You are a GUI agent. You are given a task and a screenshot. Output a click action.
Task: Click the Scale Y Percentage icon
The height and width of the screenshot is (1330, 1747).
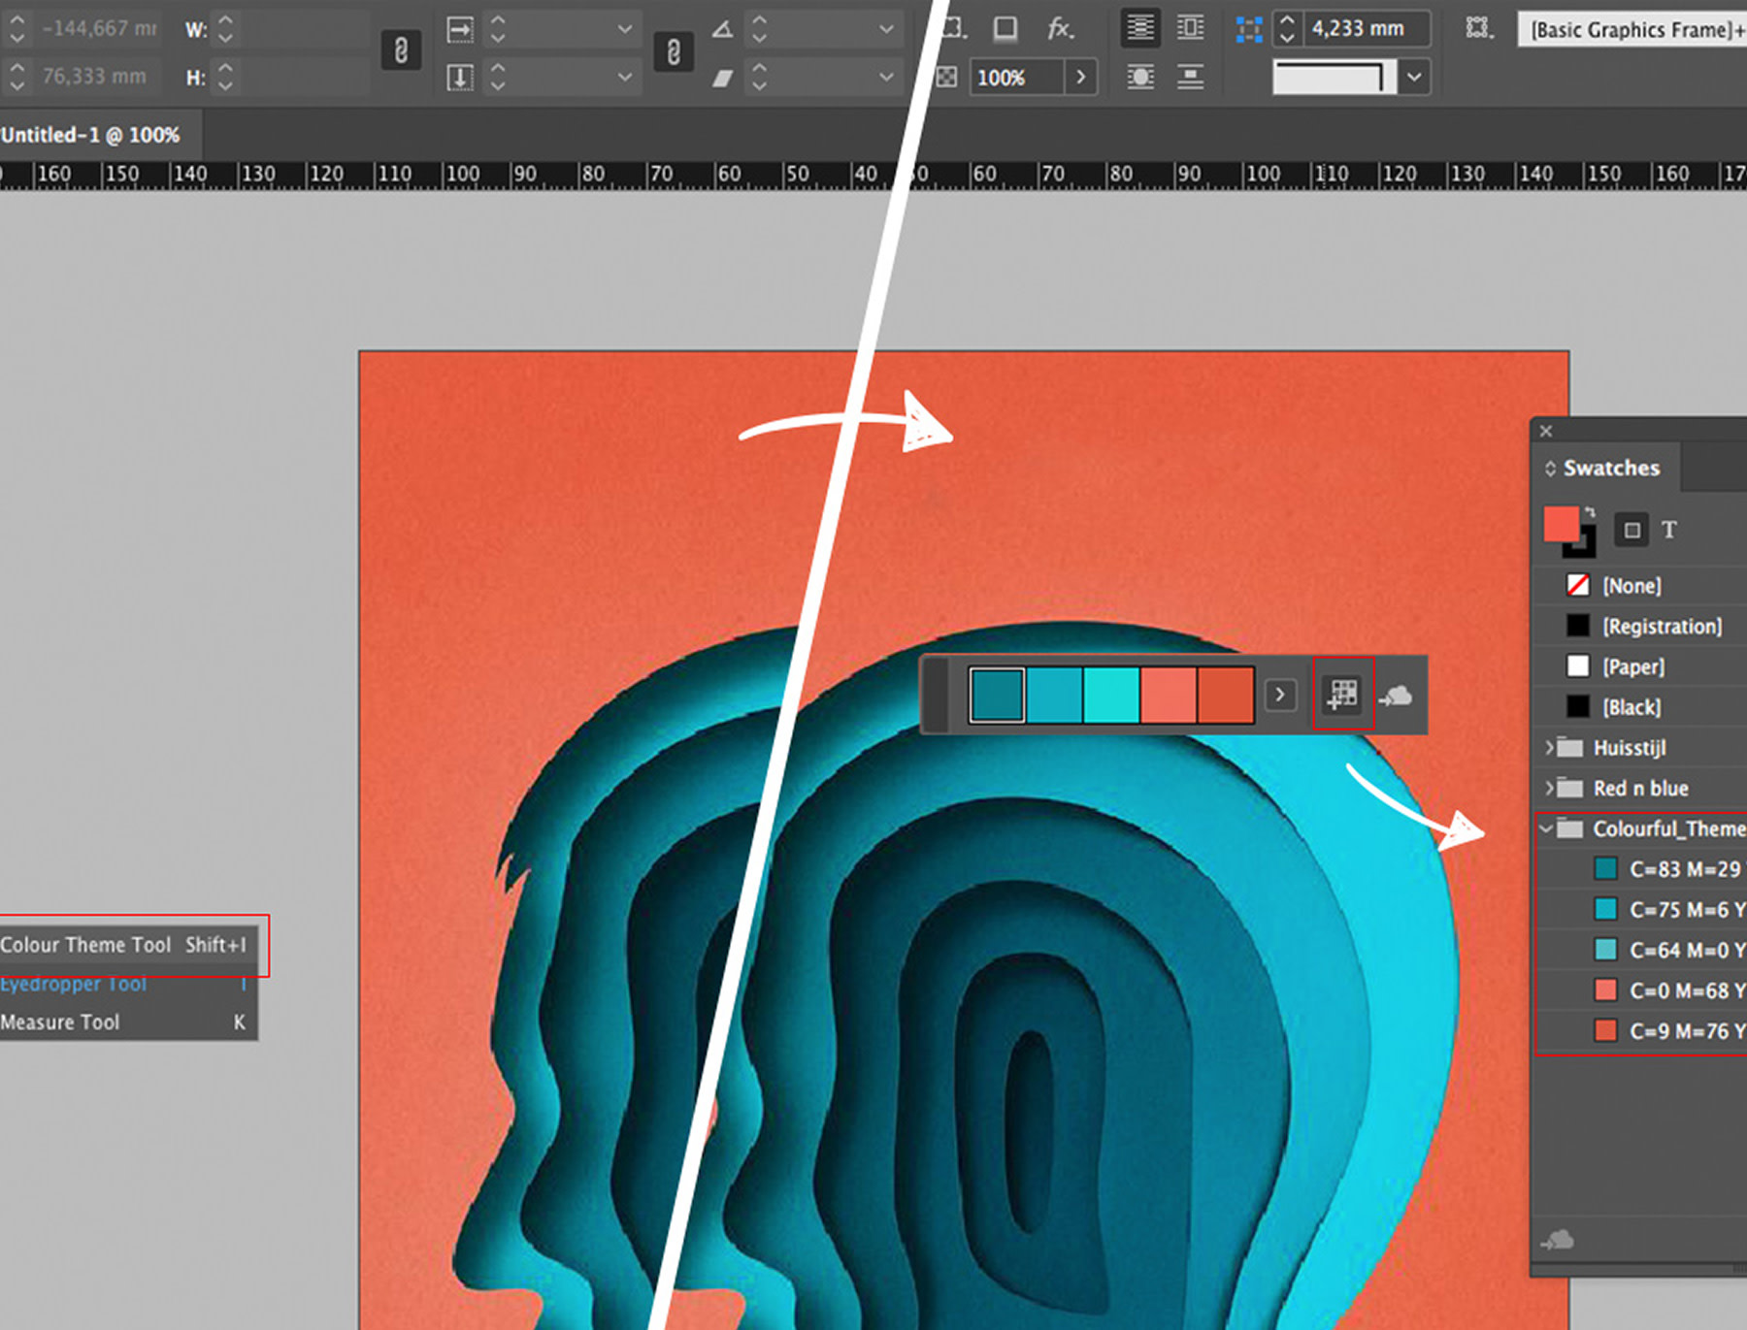[x=460, y=77]
